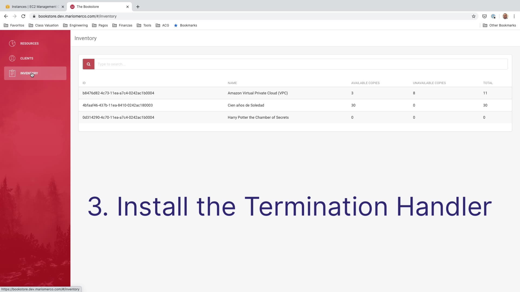Open the Chrome profile avatar

tap(505, 16)
